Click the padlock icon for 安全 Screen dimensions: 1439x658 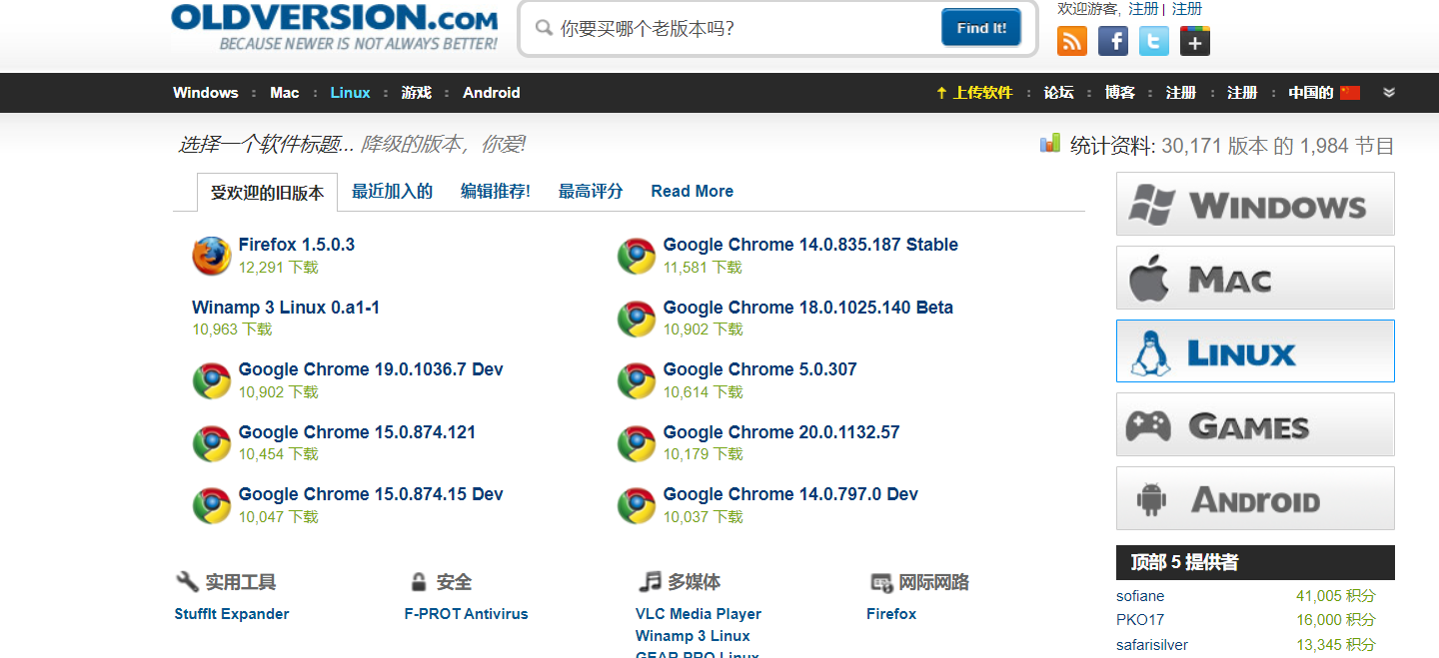[419, 582]
